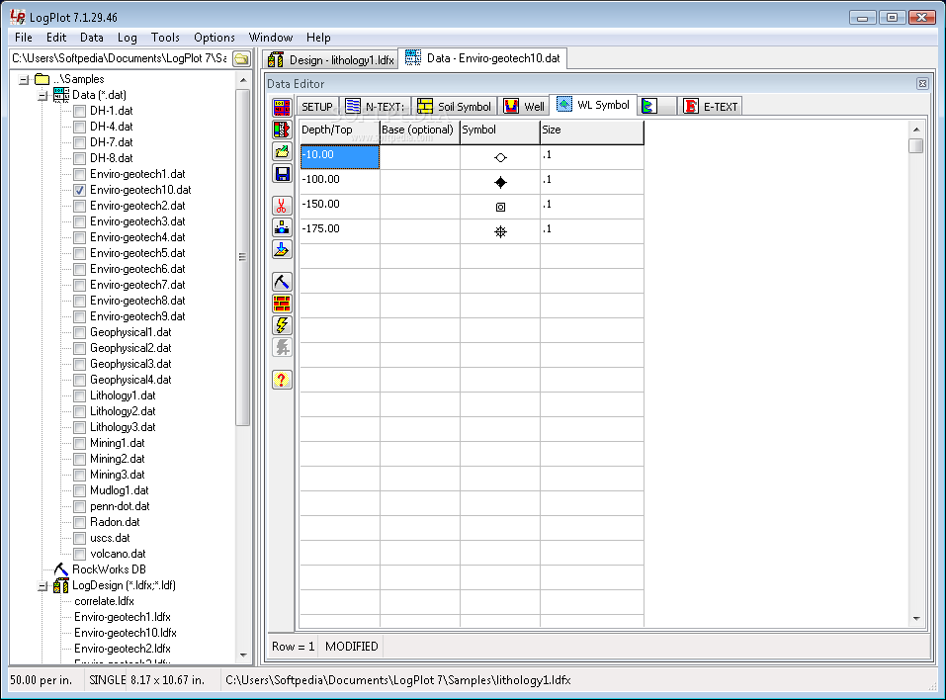Image resolution: width=946 pixels, height=700 pixels.
Task: Check the Geophysical1.dat checkbox
Action: 80,332
